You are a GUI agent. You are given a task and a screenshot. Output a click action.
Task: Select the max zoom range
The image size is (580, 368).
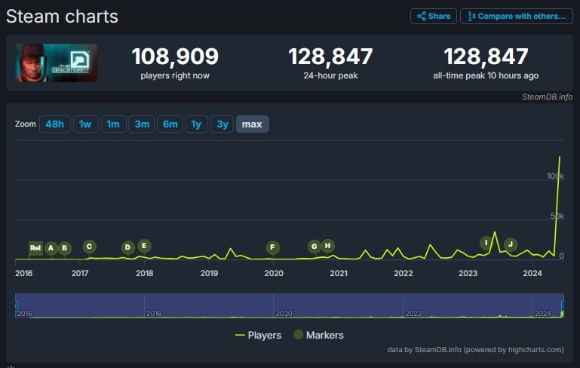click(252, 124)
